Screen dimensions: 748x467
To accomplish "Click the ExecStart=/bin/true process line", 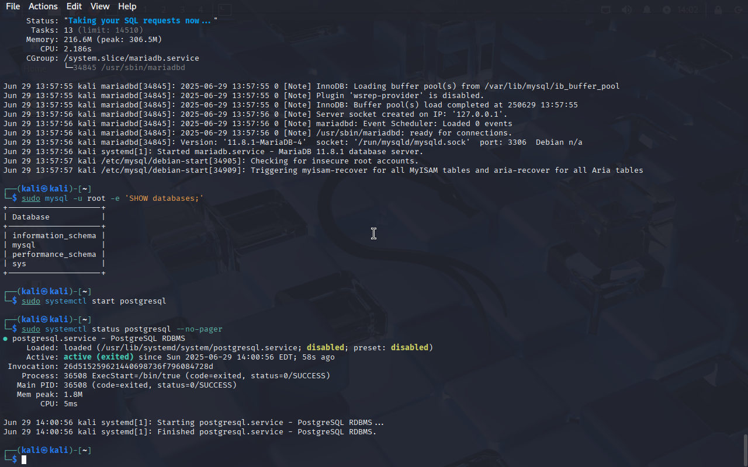I will coord(175,375).
